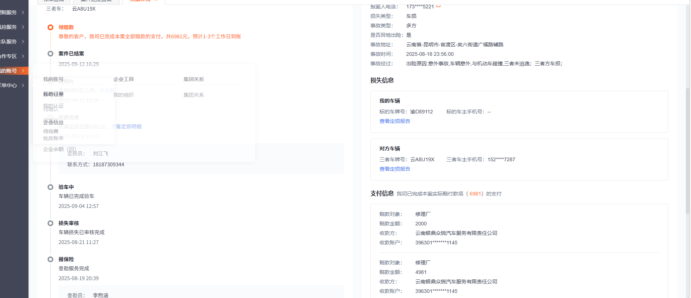Viewport: 691px width, 298px height.
Task: Open the 订单中心 sidebar chevron
Action: click(x=23, y=85)
